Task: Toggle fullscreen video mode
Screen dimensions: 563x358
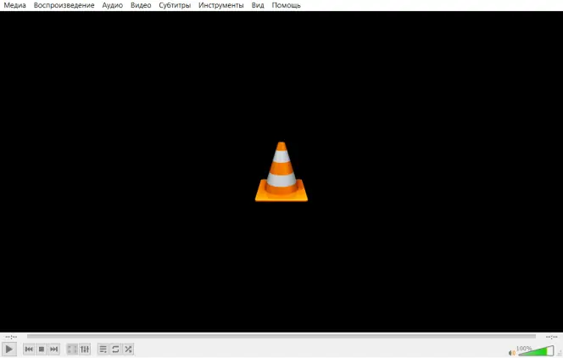Action: (x=72, y=349)
